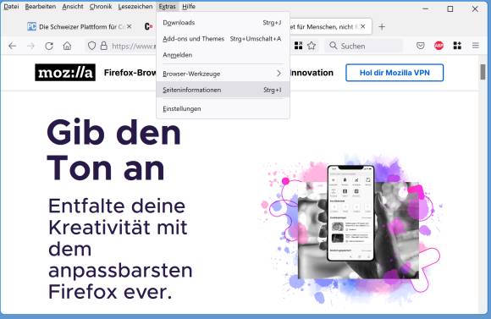Viewport: 491px width, 319px height.
Task: Open the Ansicht menu
Action: pos(73,6)
